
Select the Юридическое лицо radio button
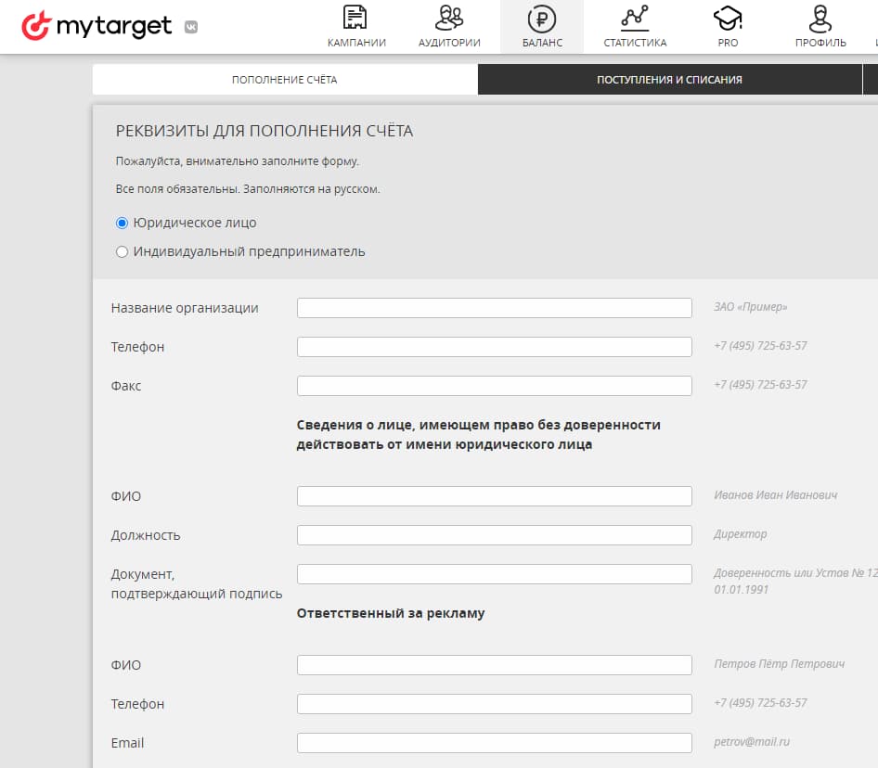122,223
